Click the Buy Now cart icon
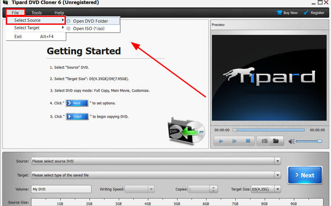 tap(279, 13)
